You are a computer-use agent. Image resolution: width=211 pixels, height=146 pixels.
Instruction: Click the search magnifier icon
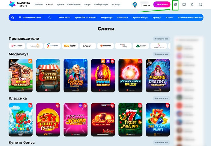click(13, 18)
